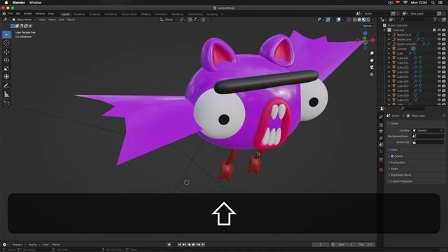Screen dimensions: 448x252
Task: Open the Tool properties tab icon
Action: [381, 117]
